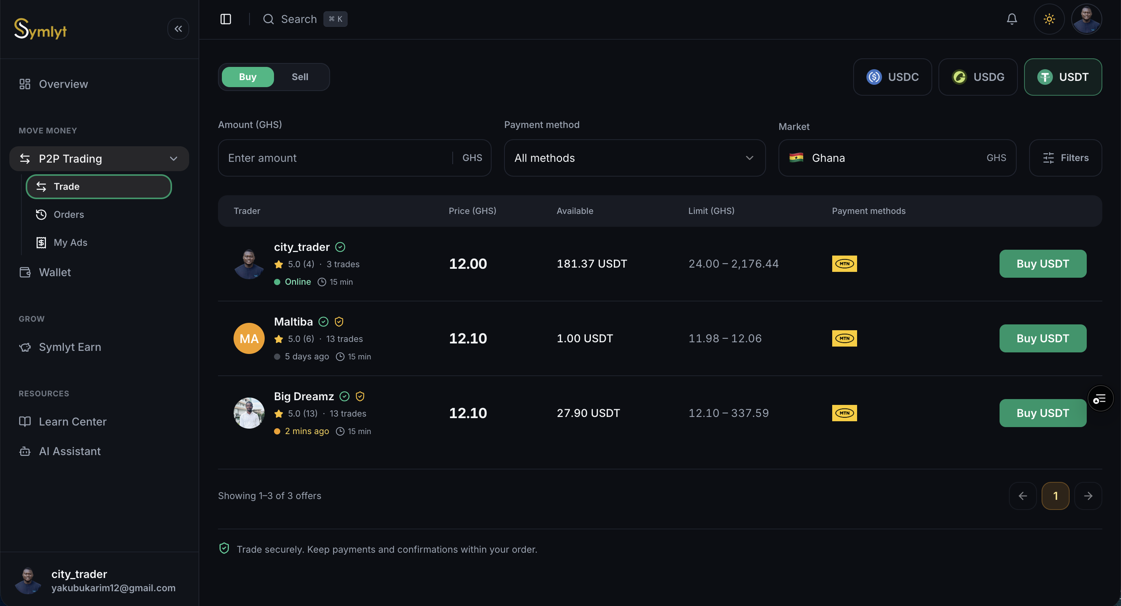Open the notifications bell
This screenshot has width=1121, height=606.
click(x=1012, y=19)
